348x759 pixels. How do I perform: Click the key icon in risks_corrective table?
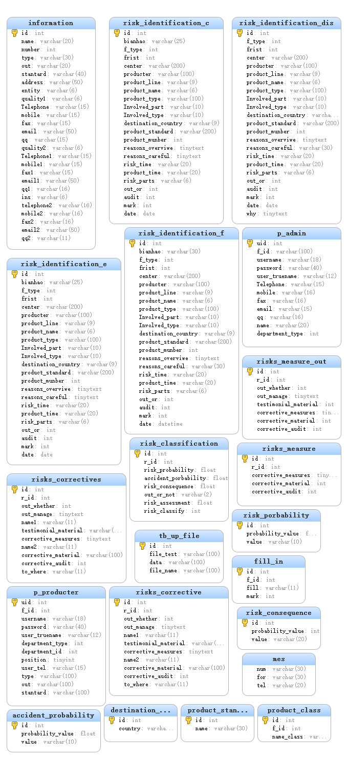click(117, 602)
